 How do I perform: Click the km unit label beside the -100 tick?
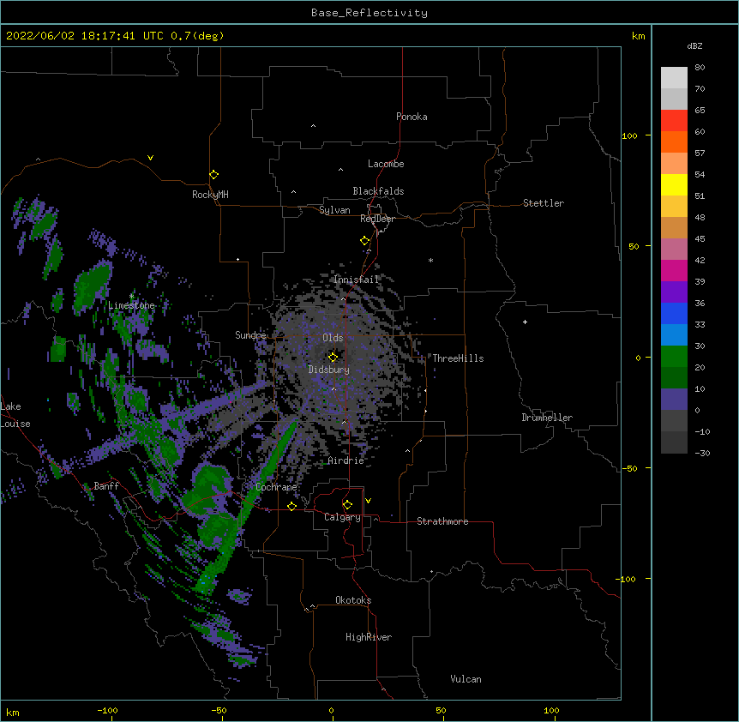tap(13, 712)
